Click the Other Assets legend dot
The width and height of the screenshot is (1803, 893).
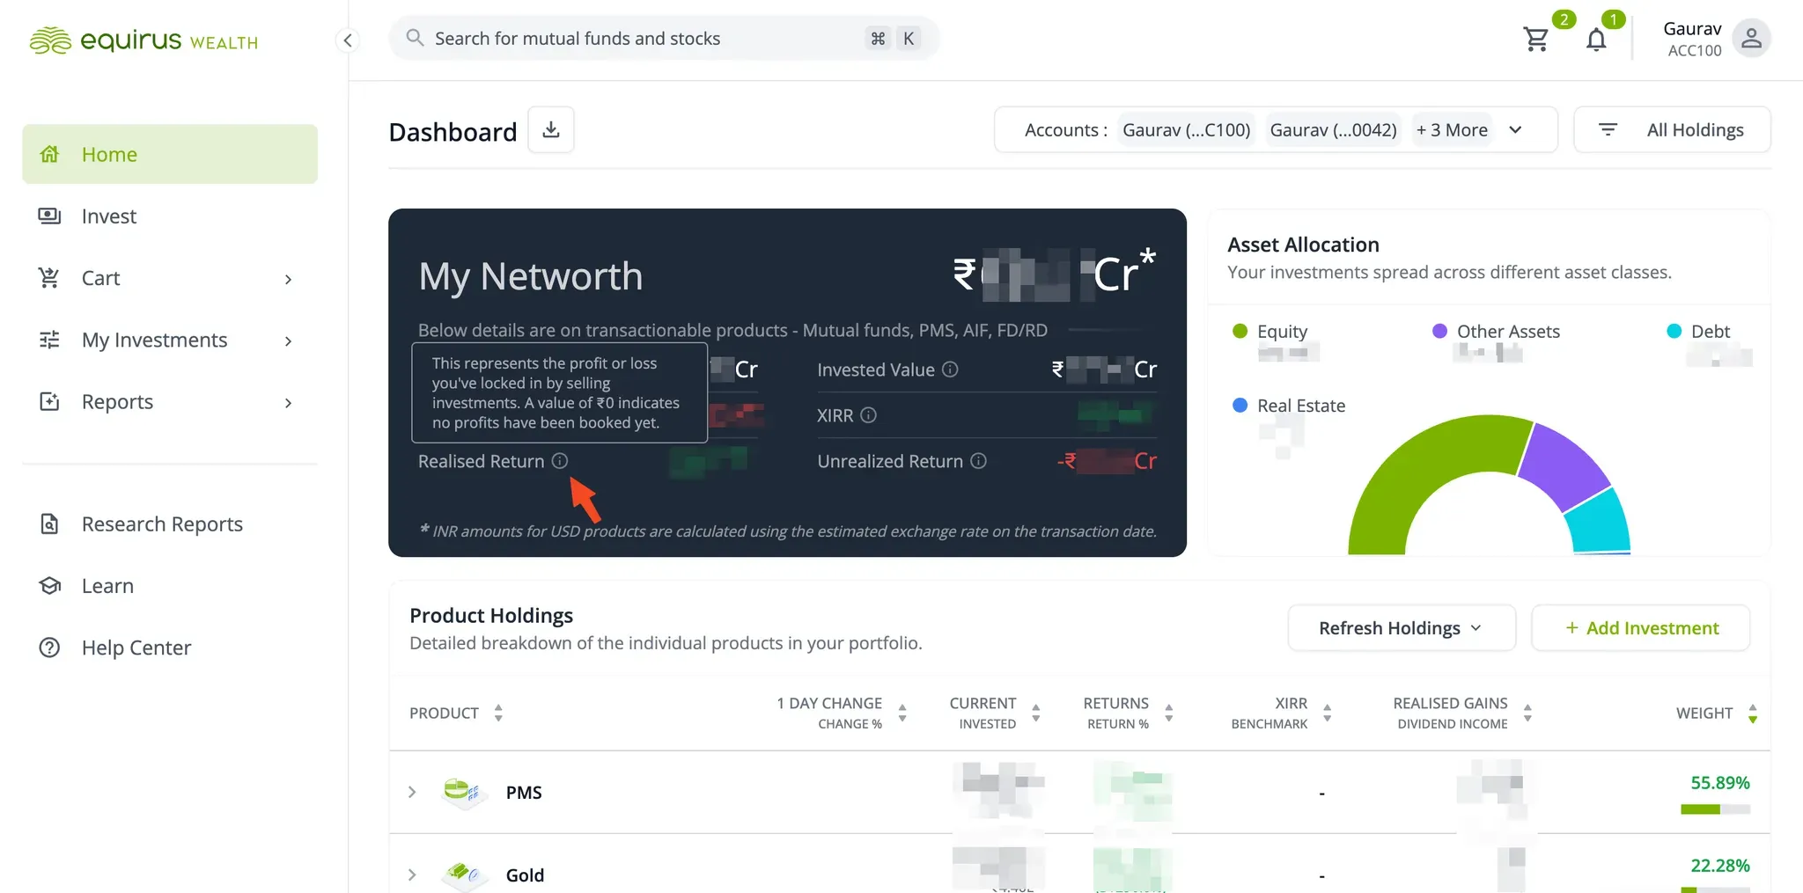pyautogui.click(x=1440, y=331)
